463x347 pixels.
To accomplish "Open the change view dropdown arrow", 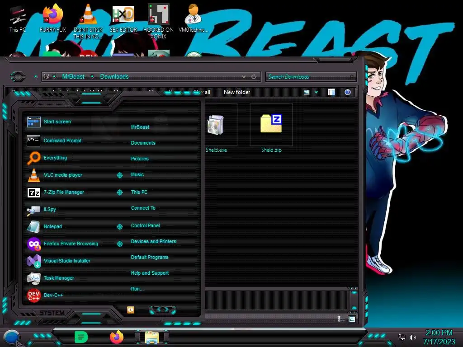I will click(x=316, y=92).
